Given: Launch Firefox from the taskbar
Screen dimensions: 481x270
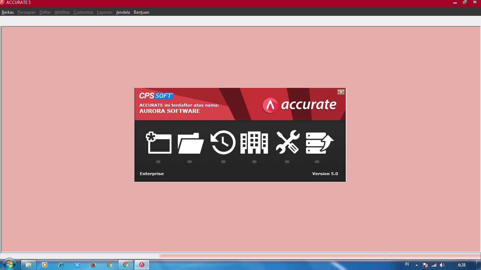Looking at the screenshot, I should [x=93, y=265].
